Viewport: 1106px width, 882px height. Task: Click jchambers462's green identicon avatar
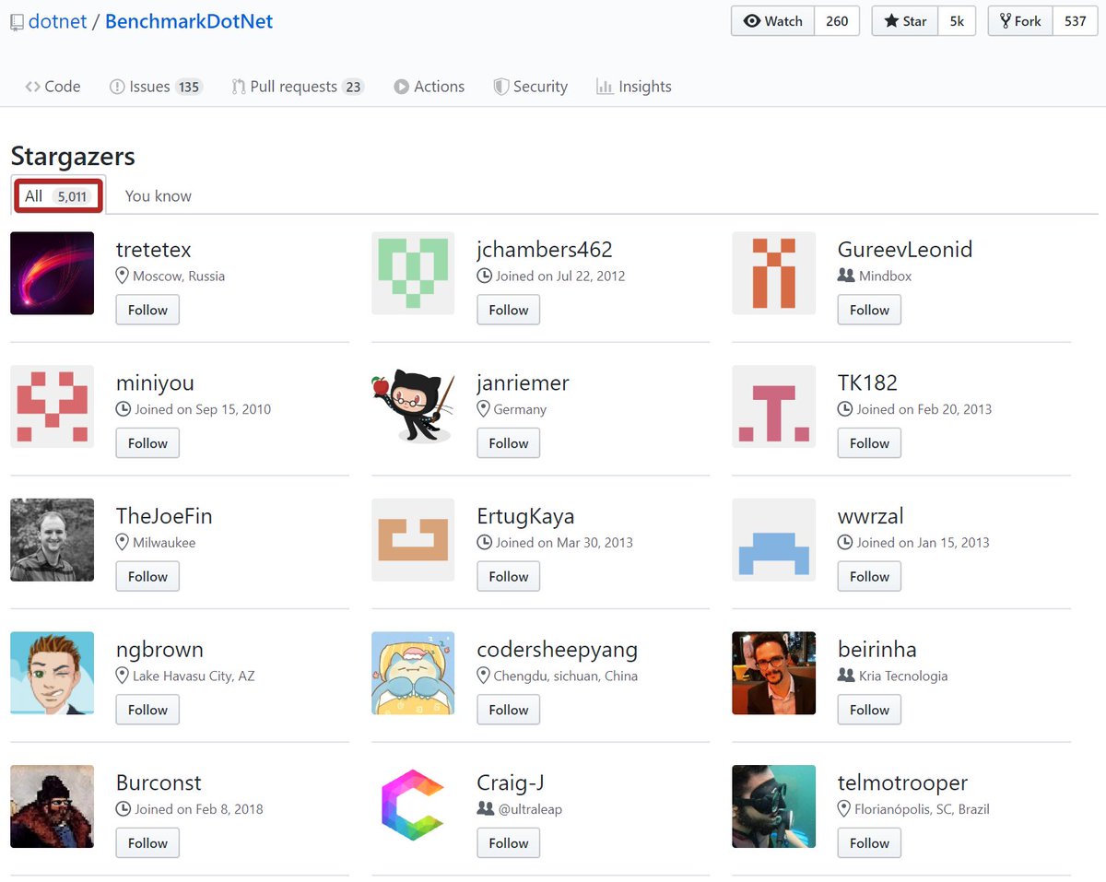click(x=413, y=274)
